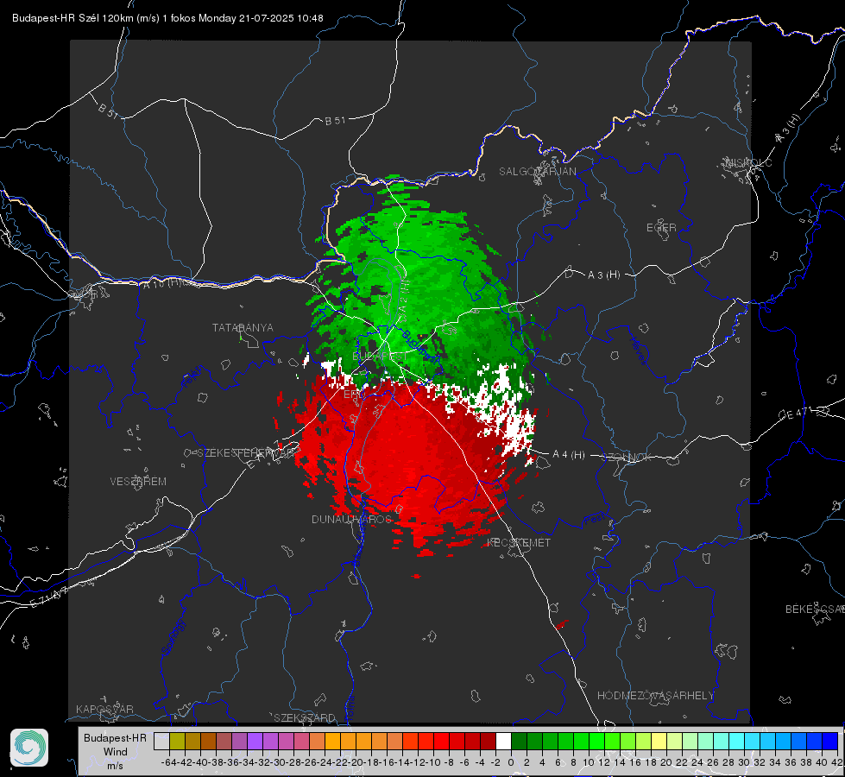Click the blue 'Somogy' county label
The width and height of the screenshot is (845, 777).
173,637
